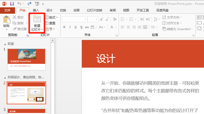Screen dimensions: 204x114
Task: Toggle Italic formatting
Action: [70, 27]
